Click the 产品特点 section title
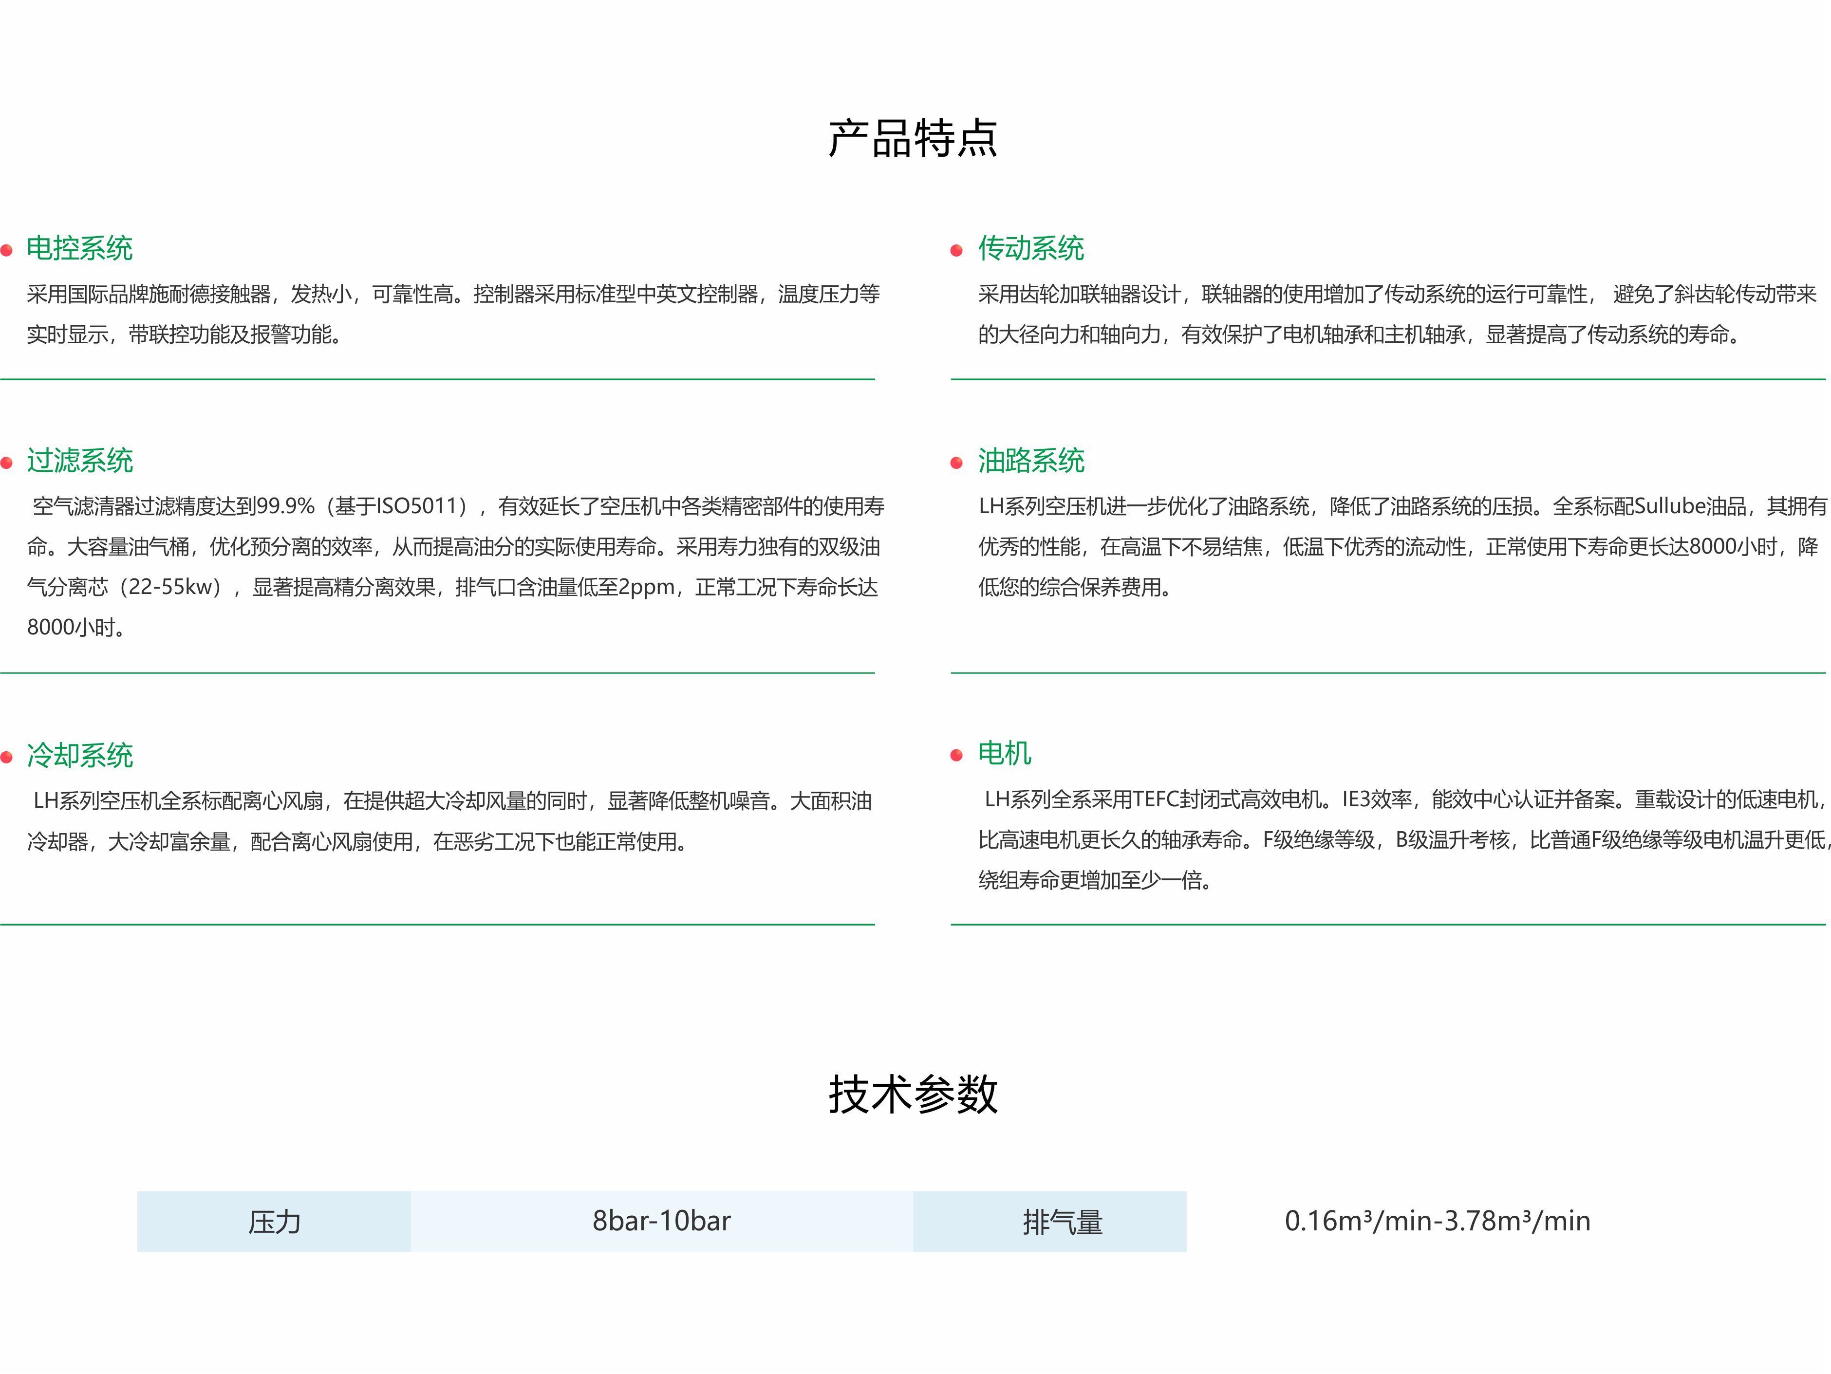Viewport: 1831px width, 1374px height. (913, 138)
